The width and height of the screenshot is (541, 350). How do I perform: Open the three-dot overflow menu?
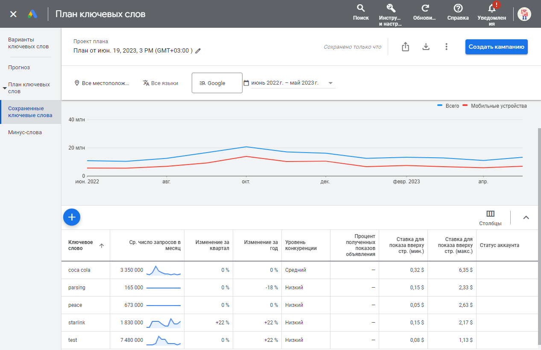tap(446, 47)
